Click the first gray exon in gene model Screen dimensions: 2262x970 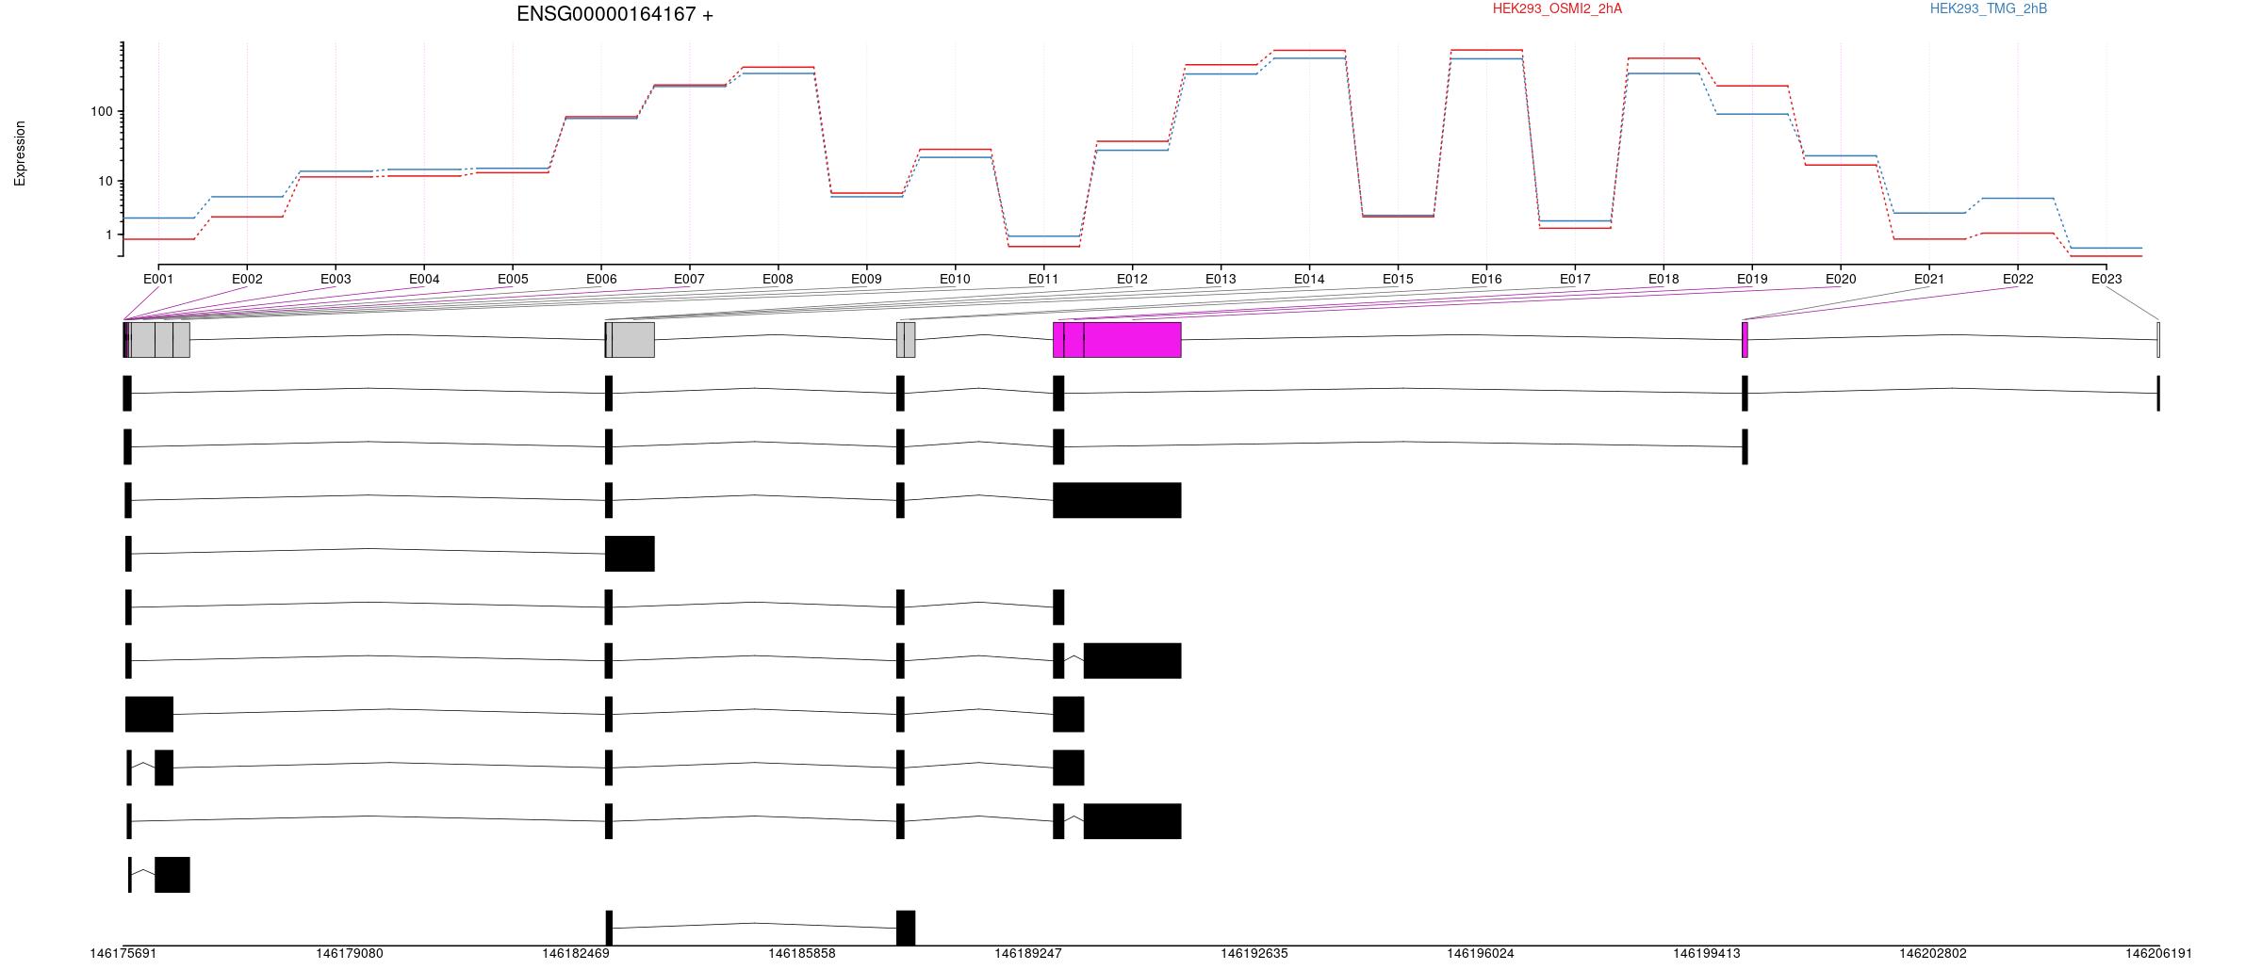pyautogui.click(x=158, y=340)
